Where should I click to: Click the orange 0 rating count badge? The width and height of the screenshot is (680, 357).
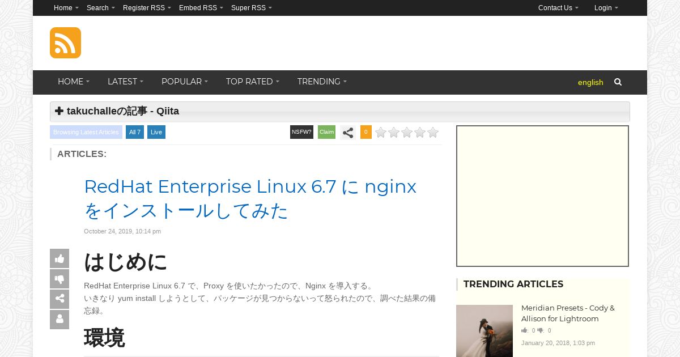[x=366, y=132]
